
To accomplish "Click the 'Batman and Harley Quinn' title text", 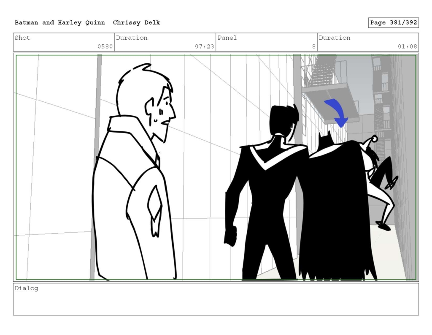I will coord(60,23).
